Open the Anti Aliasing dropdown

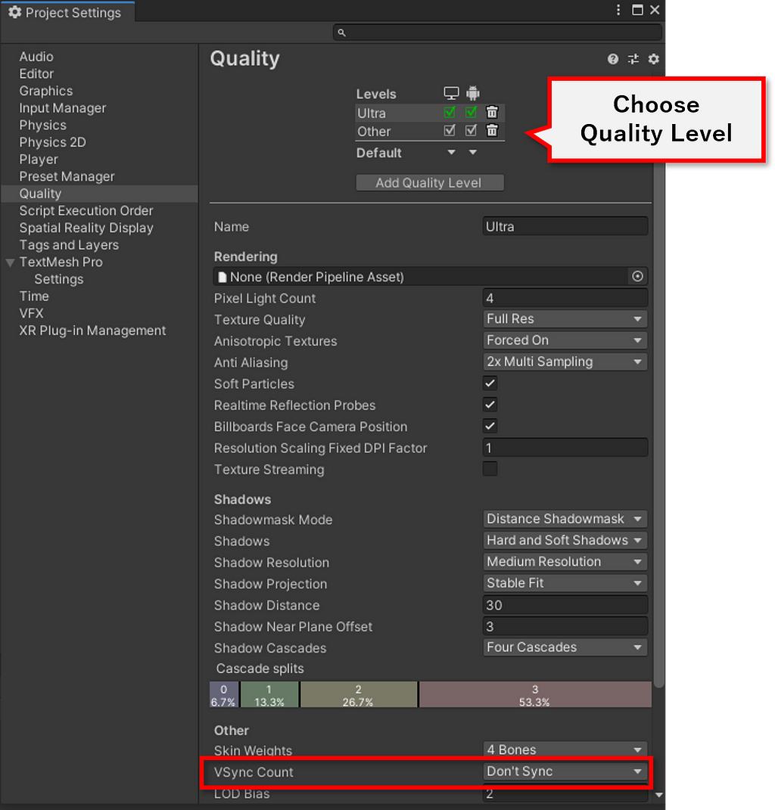point(565,362)
